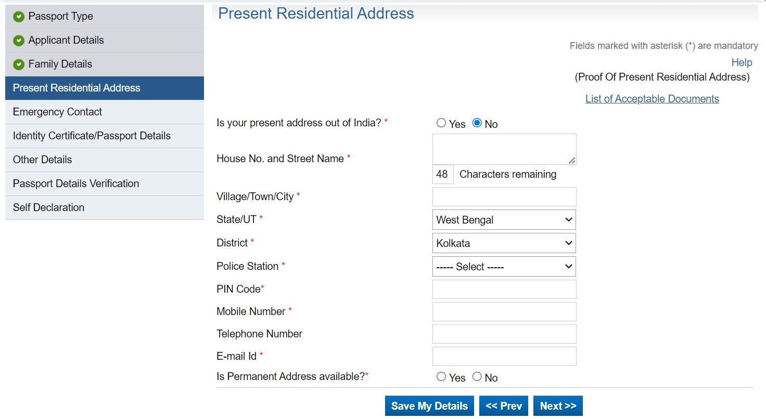Open List of Acceptable Documents link

pyautogui.click(x=652, y=99)
